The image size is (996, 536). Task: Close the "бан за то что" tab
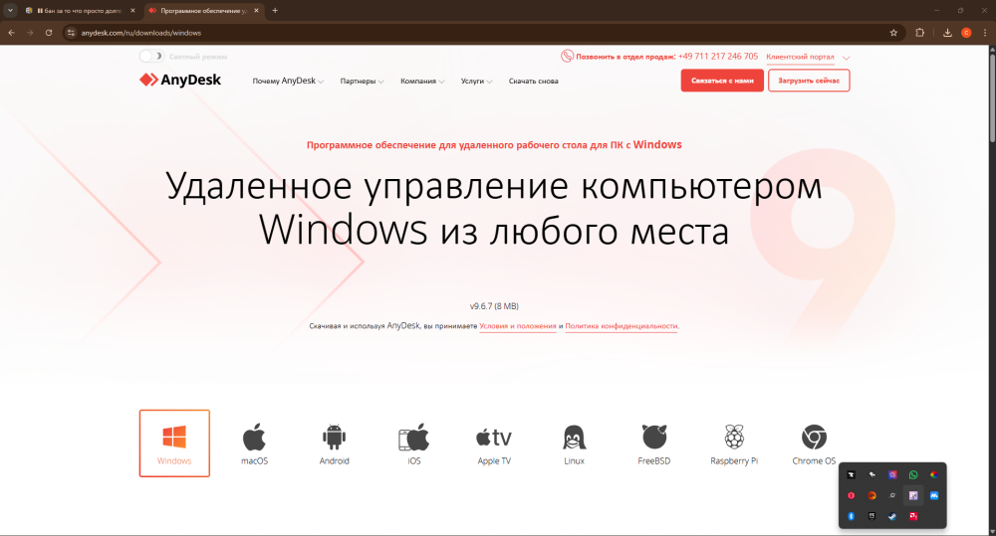pyautogui.click(x=132, y=11)
